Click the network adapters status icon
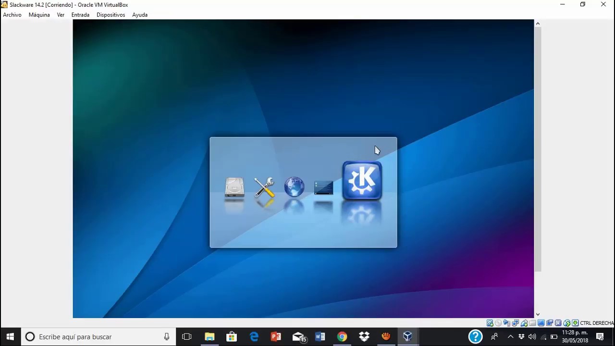The width and height of the screenshot is (615, 346). (x=516, y=323)
